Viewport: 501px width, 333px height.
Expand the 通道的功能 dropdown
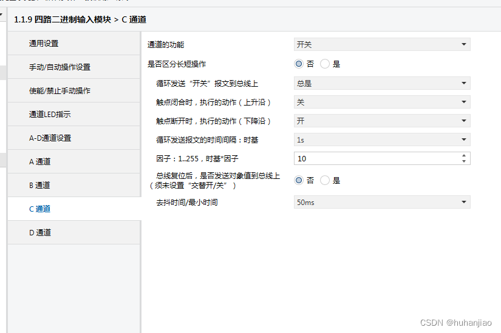(382, 44)
